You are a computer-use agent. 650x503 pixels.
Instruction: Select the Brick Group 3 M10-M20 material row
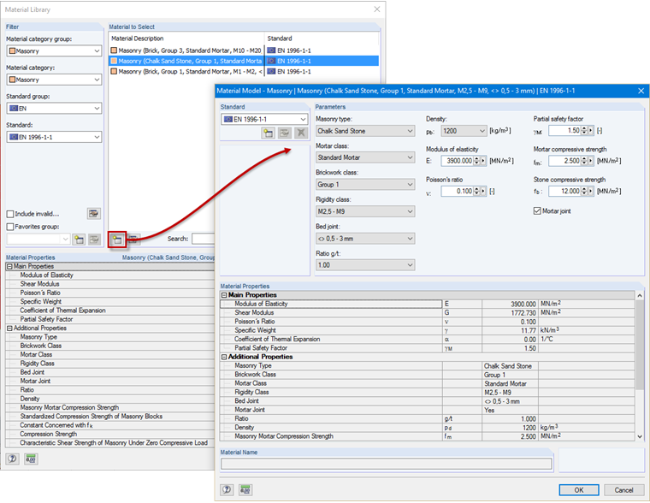[x=244, y=50]
